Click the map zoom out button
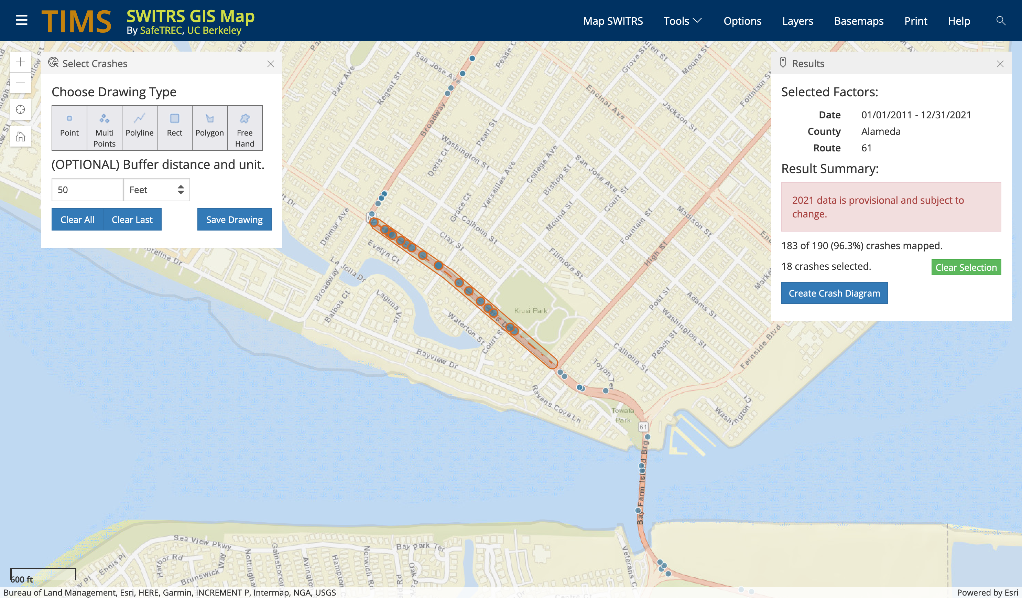 [20, 83]
